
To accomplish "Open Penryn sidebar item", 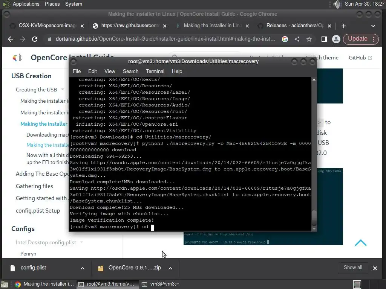I will (x=28, y=254).
